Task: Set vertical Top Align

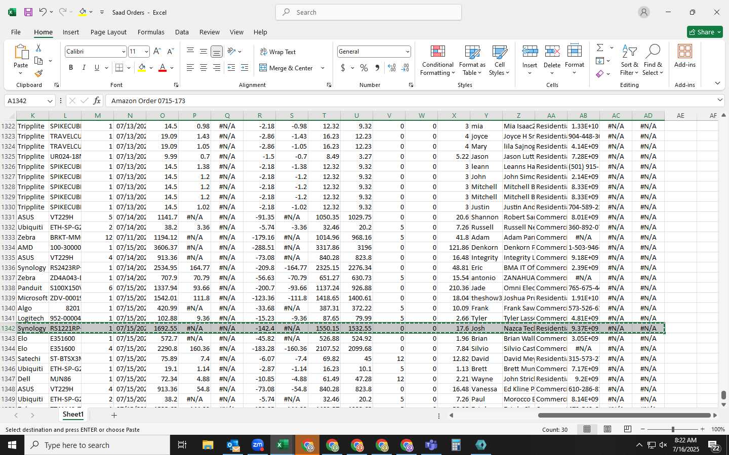Action: [x=190, y=52]
